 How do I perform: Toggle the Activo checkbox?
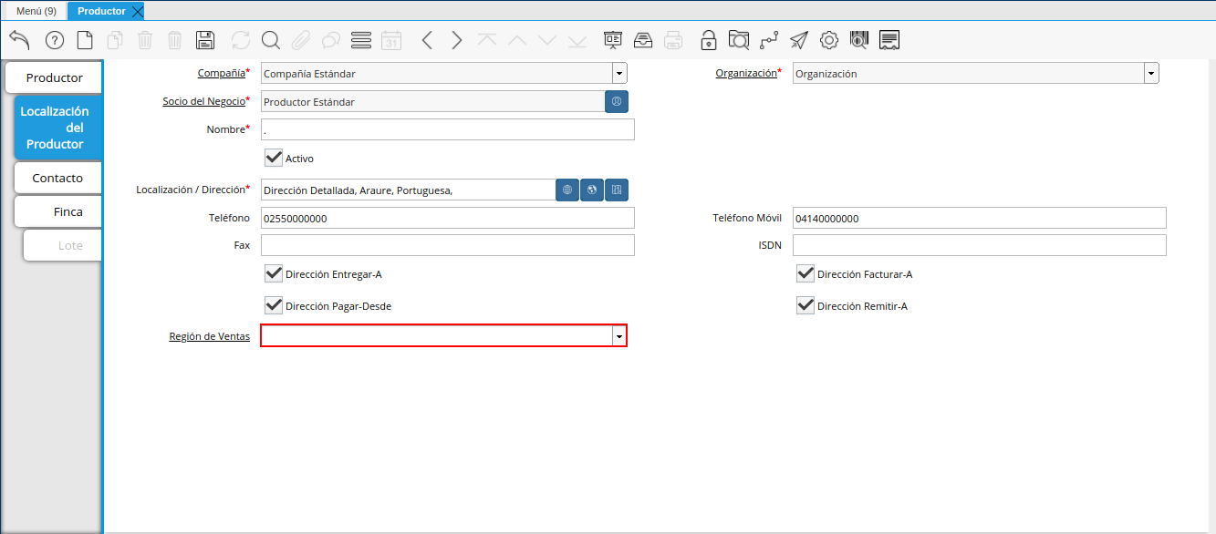tap(274, 158)
